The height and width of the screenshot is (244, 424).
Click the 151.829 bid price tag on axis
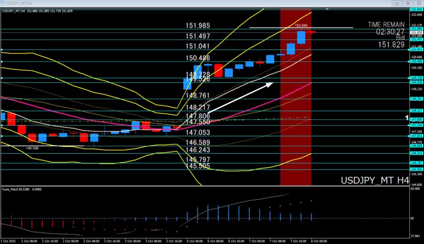[x=416, y=33]
